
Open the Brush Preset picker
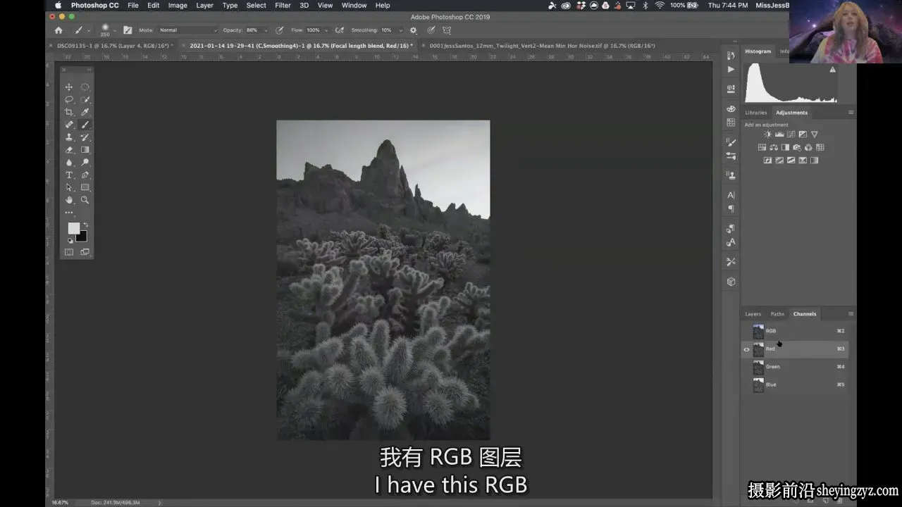[108, 30]
